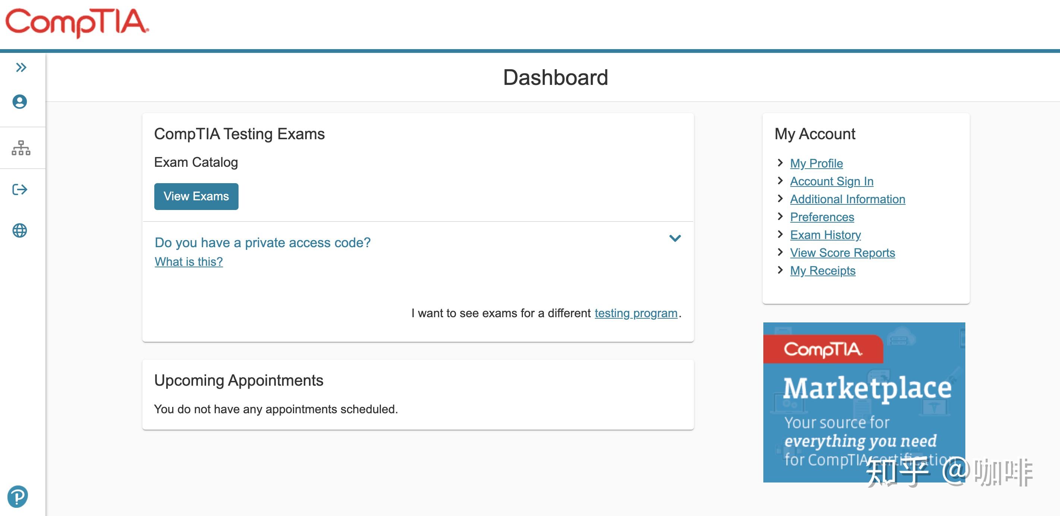This screenshot has width=1060, height=516.
Task: Open the user account icon in sidebar
Action: coord(20,102)
